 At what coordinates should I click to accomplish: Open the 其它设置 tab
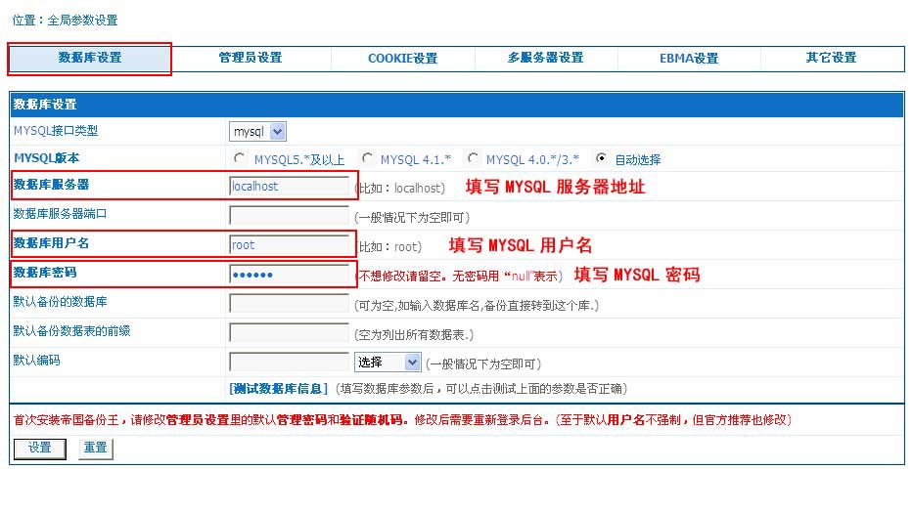tap(831, 58)
